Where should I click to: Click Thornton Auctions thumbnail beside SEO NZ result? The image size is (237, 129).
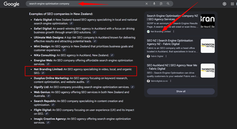pos(208,46)
